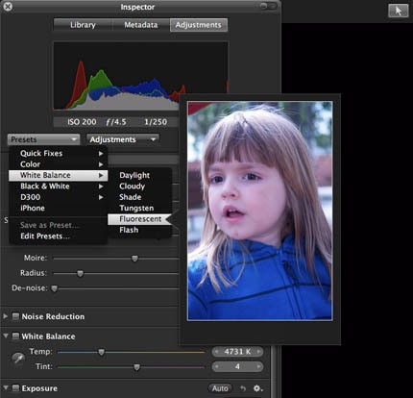Click the histogram display
The image size is (413, 398).
tap(140, 76)
